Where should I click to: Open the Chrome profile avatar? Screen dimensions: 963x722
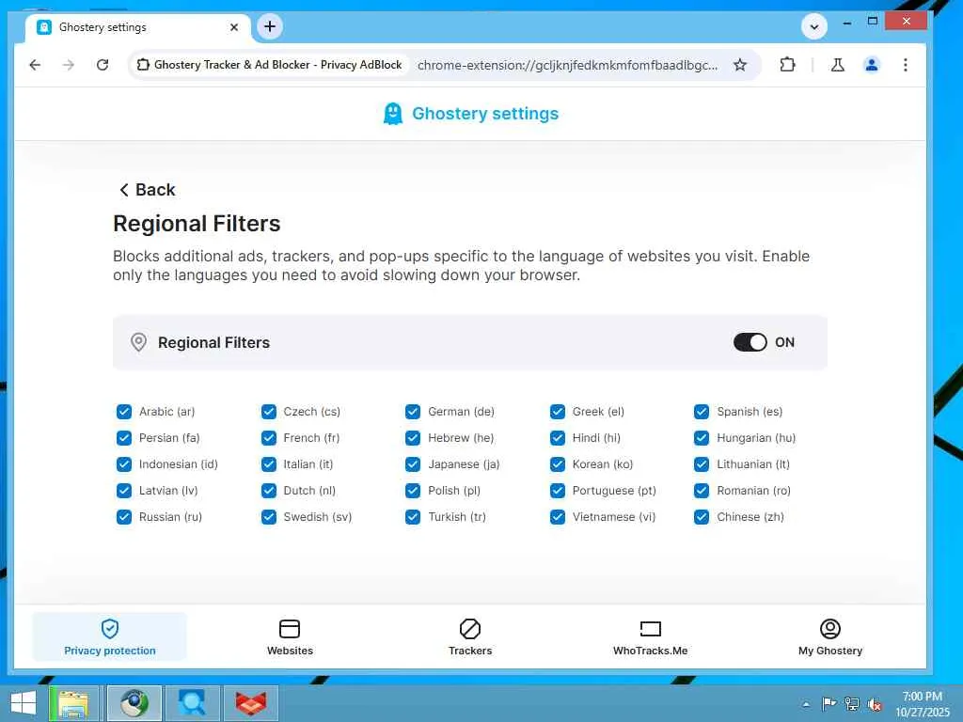pos(871,65)
